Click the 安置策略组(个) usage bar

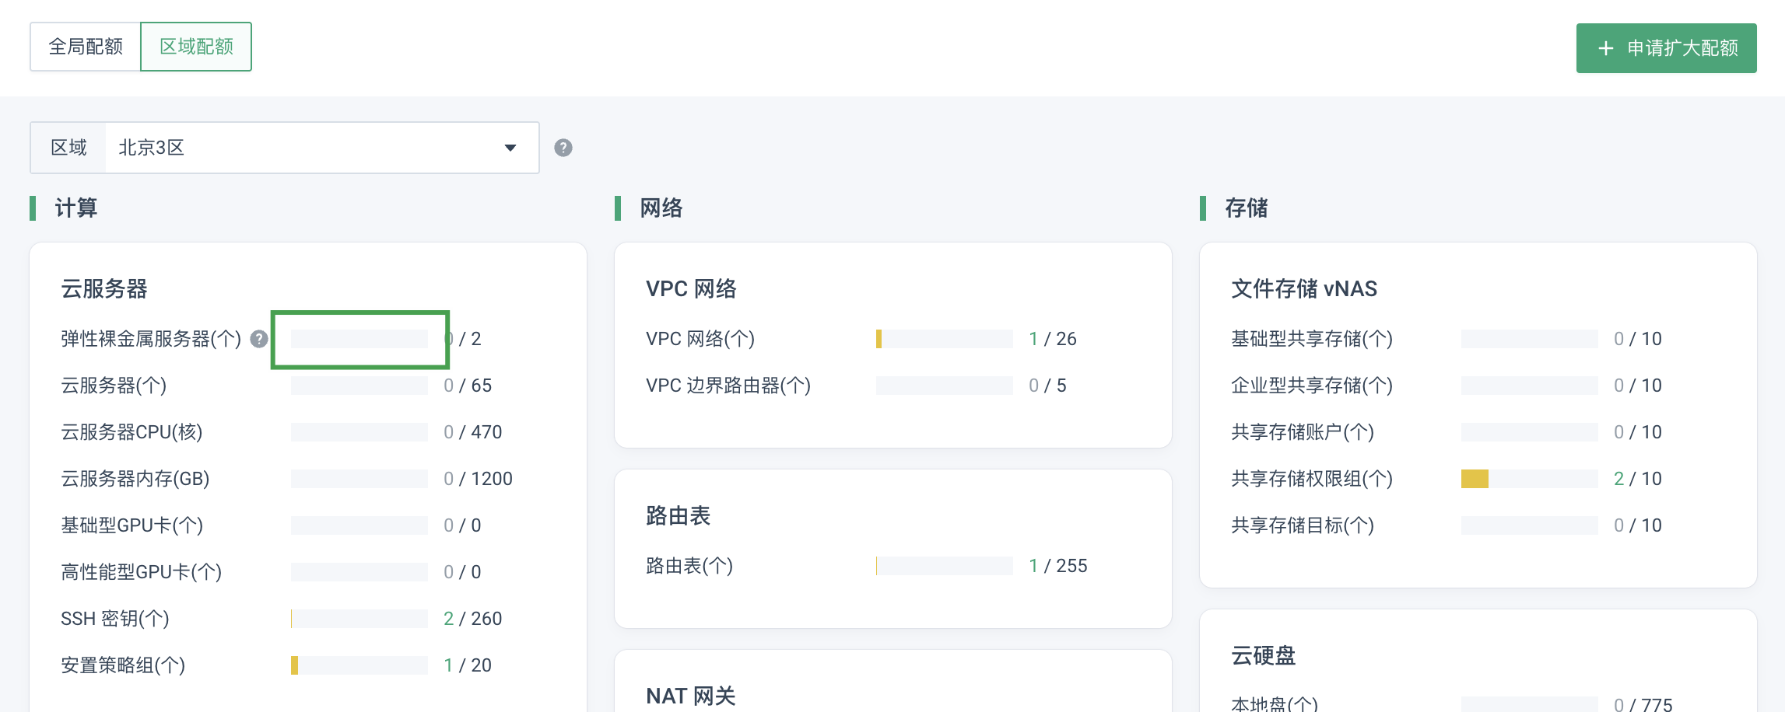[x=359, y=665]
